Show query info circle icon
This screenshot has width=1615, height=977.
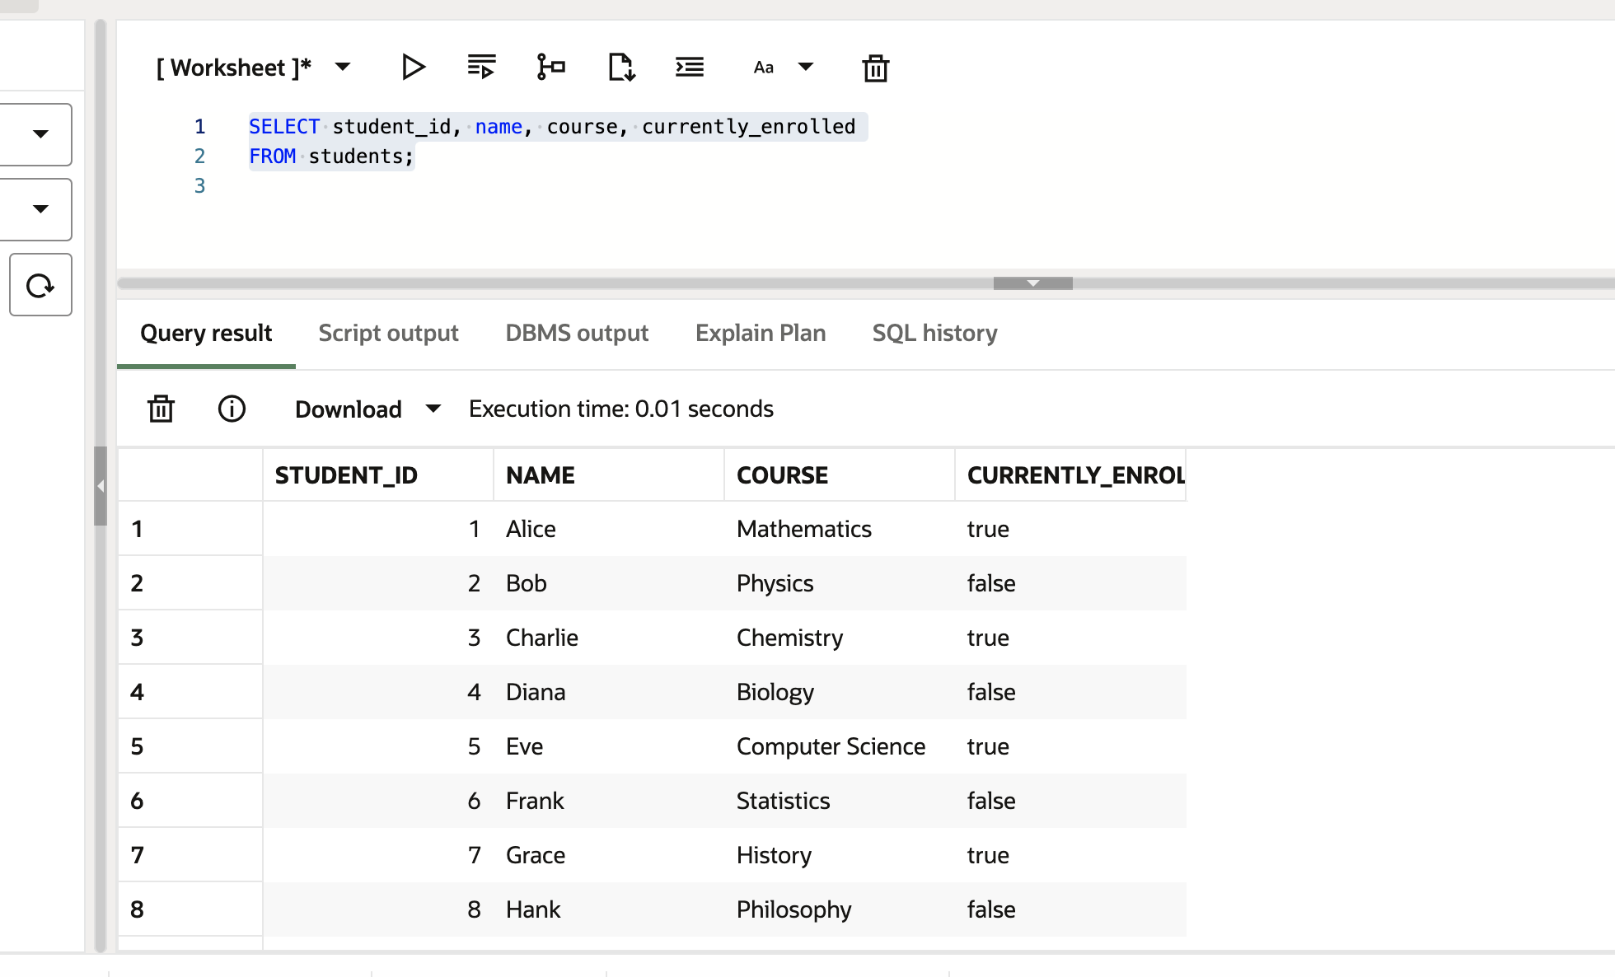(x=232, y=409)
